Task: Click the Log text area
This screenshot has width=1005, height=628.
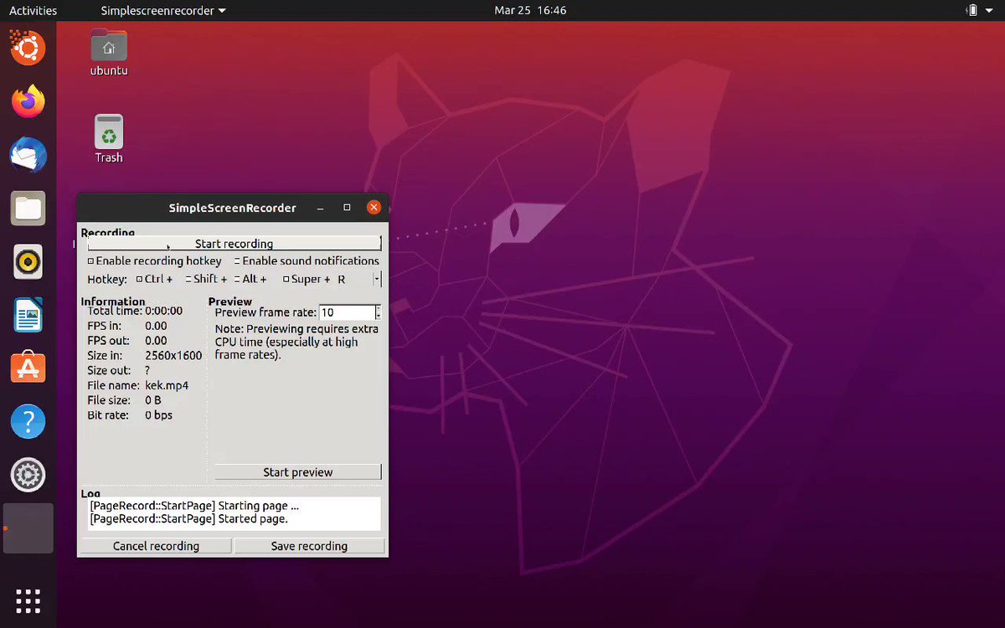Action: coord(234,513)
